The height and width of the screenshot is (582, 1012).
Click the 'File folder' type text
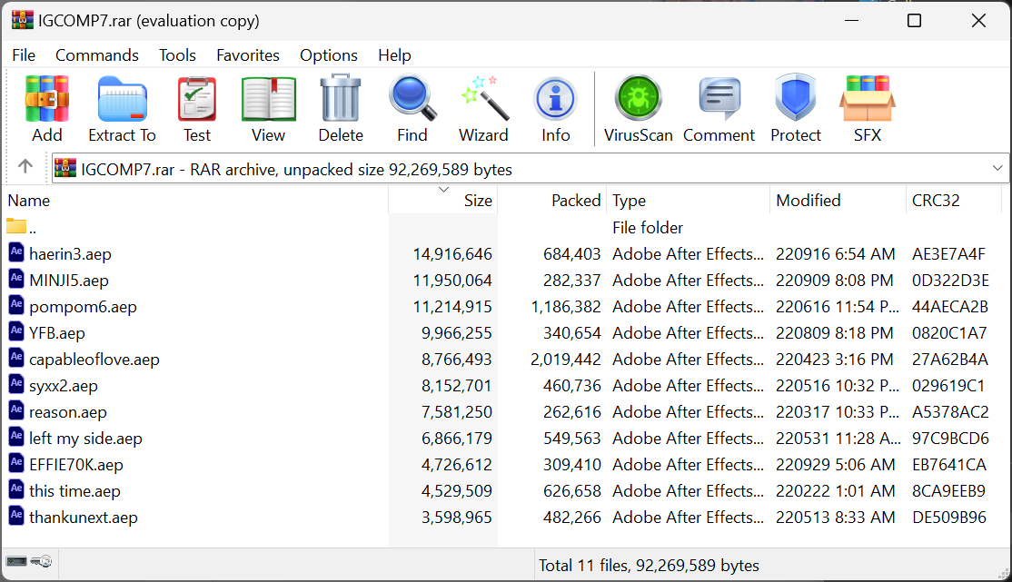pos(648,228)
